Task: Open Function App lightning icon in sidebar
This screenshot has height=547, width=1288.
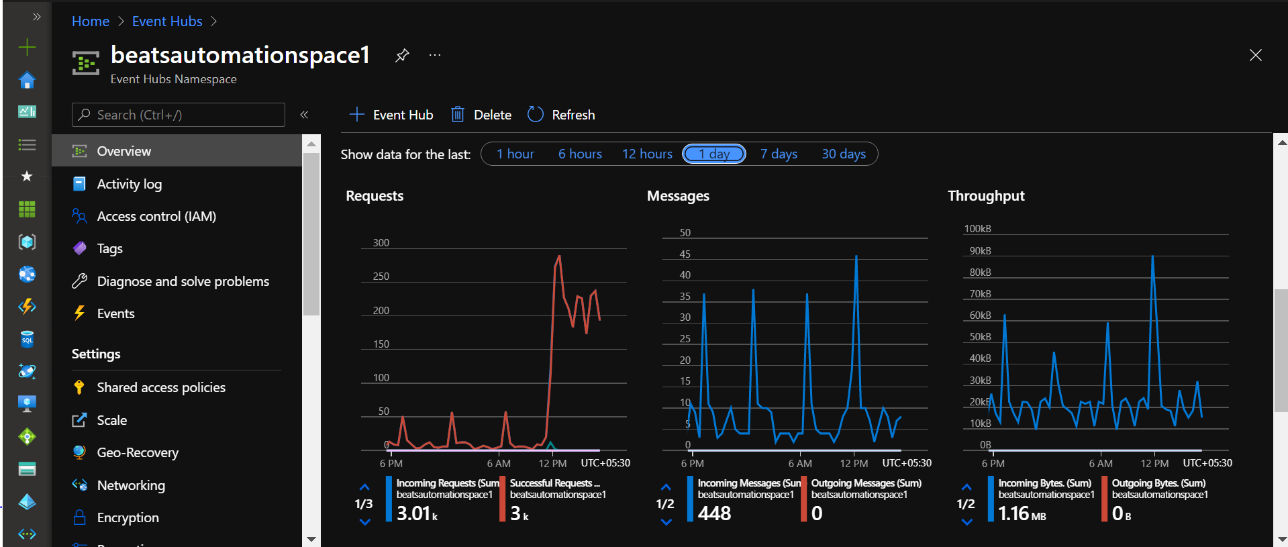Action: [27, 307]
